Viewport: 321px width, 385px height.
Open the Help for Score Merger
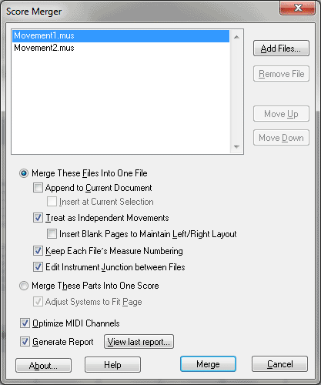click(112, 364)
